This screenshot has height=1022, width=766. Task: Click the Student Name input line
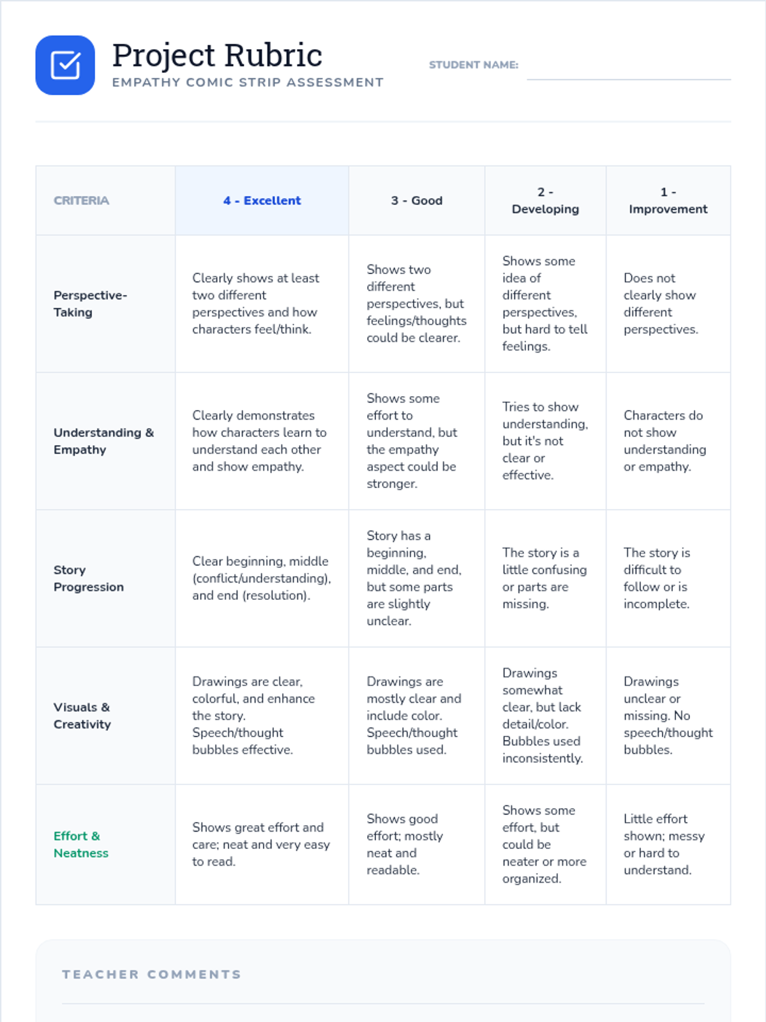click(x=628, y=70)
